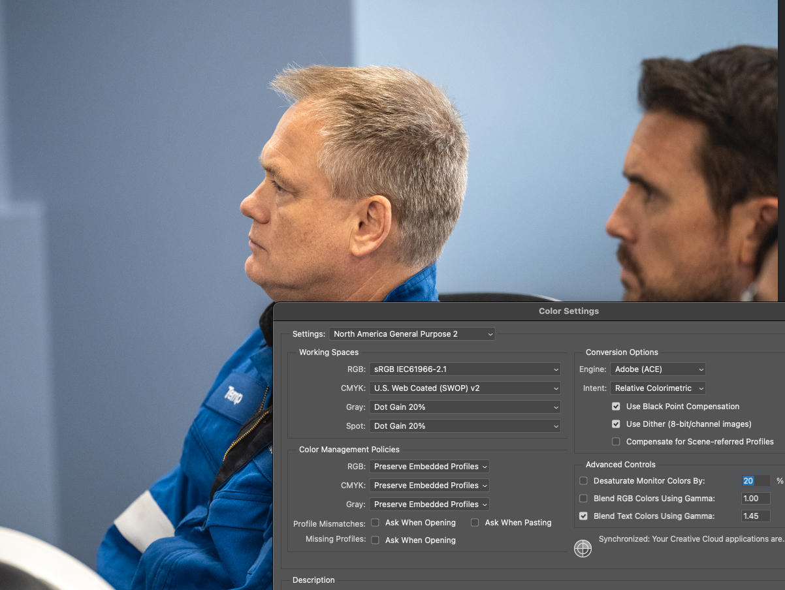Viewport: 785px width, 590px height.
Task: Open the Settings preset dropdown
Action: [412, 334]
